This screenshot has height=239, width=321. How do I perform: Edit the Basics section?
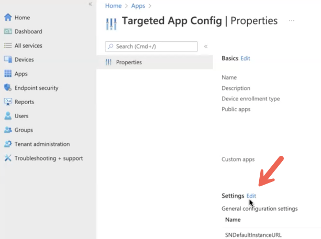(245, 59)
